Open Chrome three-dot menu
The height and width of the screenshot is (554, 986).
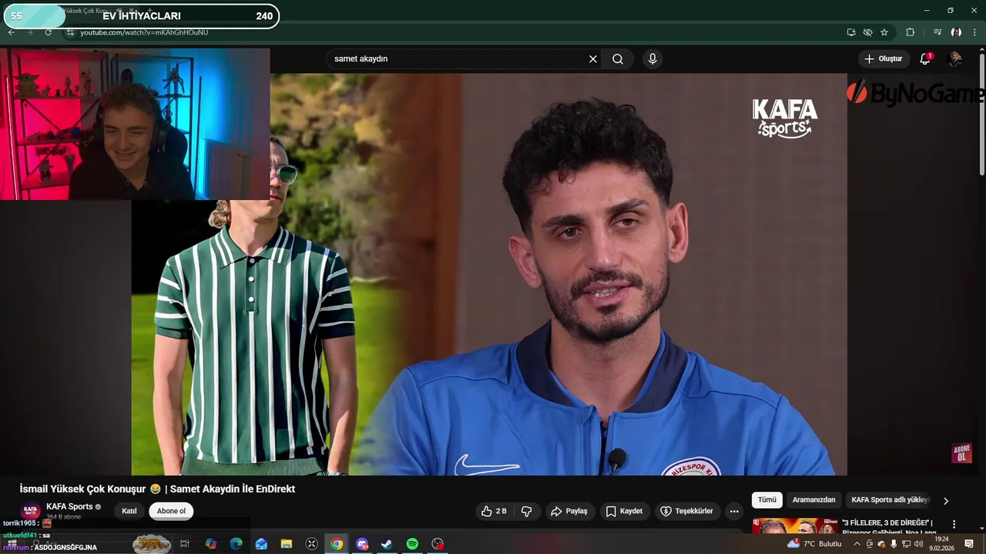(974, 32)
